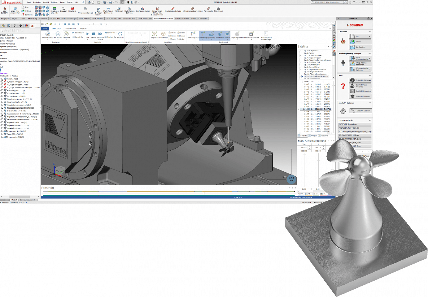The height and width of the screenshot is (297, 428).
Task: Open recent file PROPELLER_TEST MICHI.prz
Action: pyautogui.click(x=355, y=128)
